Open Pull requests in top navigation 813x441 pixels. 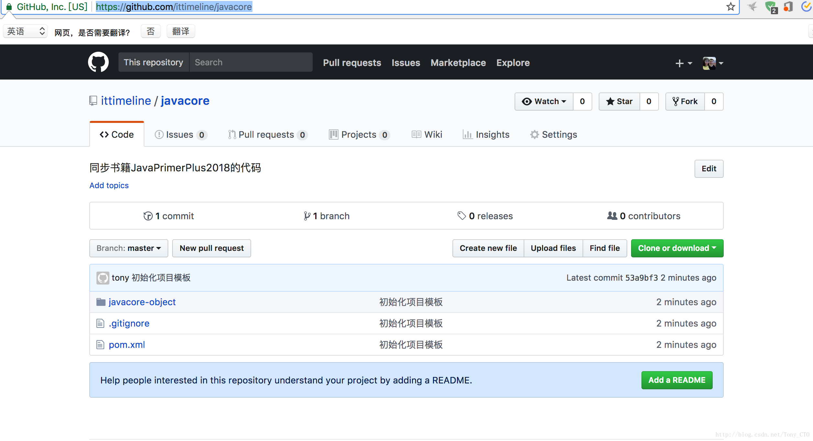(x=352, y=63)
